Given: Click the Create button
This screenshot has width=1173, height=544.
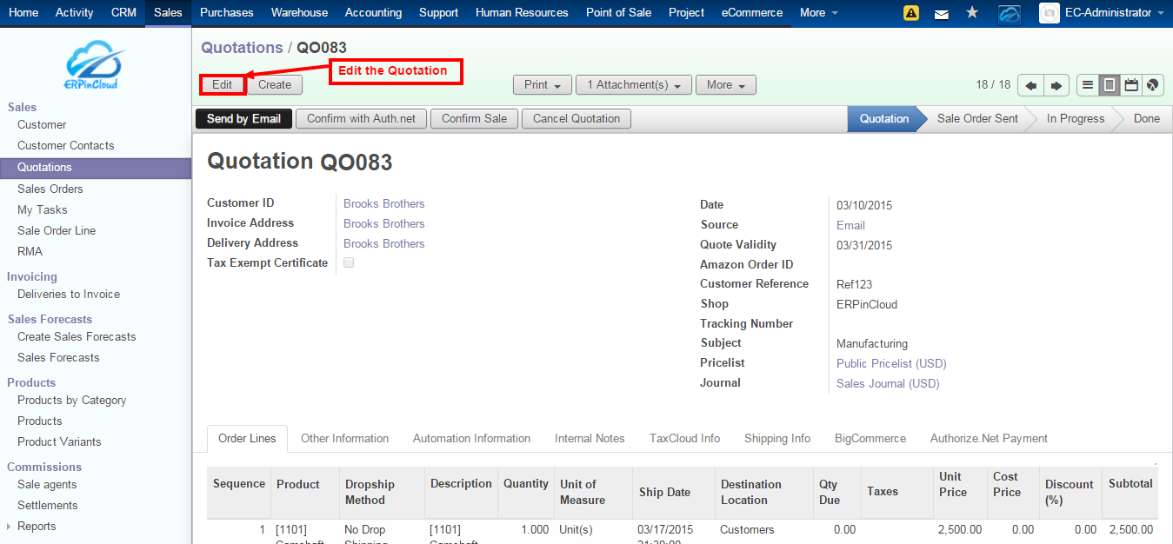Looking at the screenshot, I should 275,85.
